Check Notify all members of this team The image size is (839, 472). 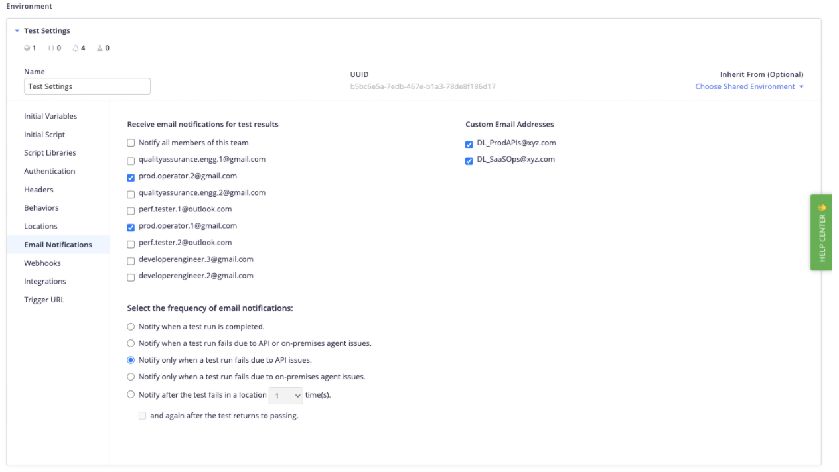131,143
